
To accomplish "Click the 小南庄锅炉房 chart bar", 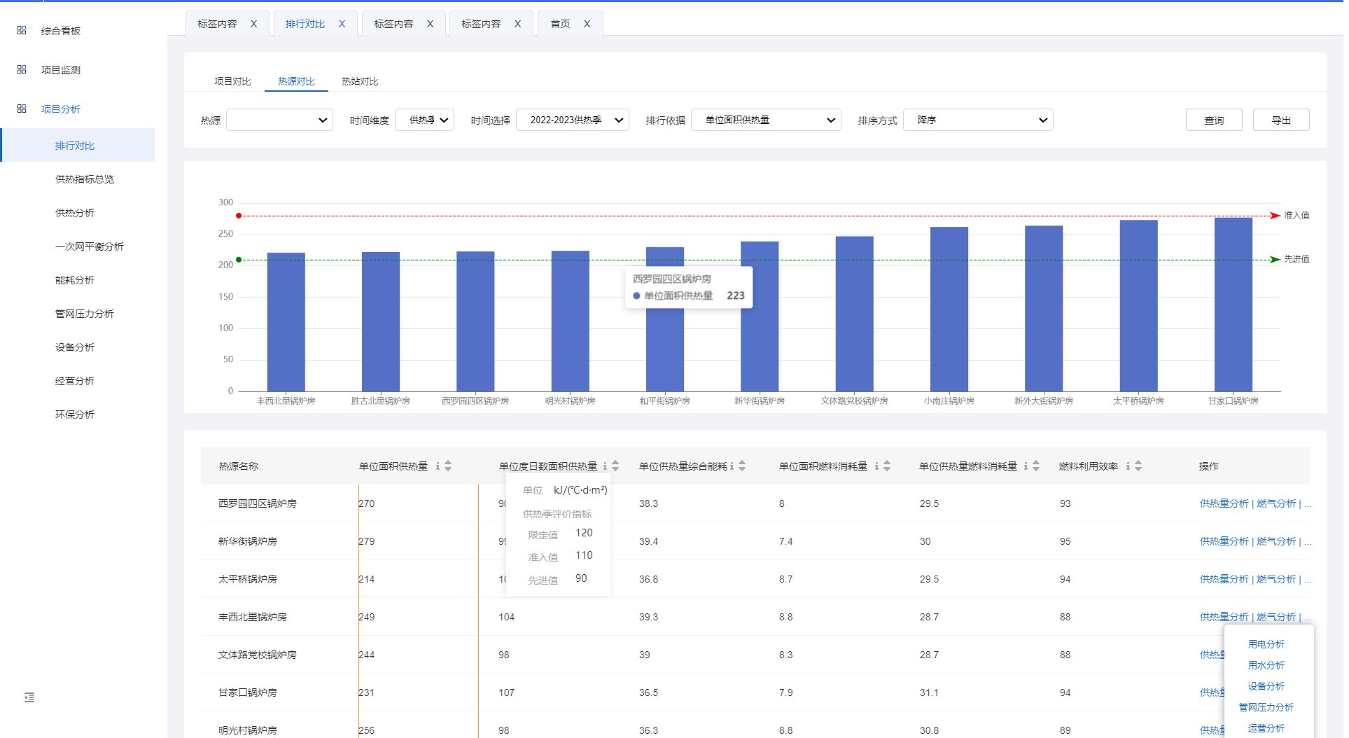I will pyautogui.click(x=949, y=309).
